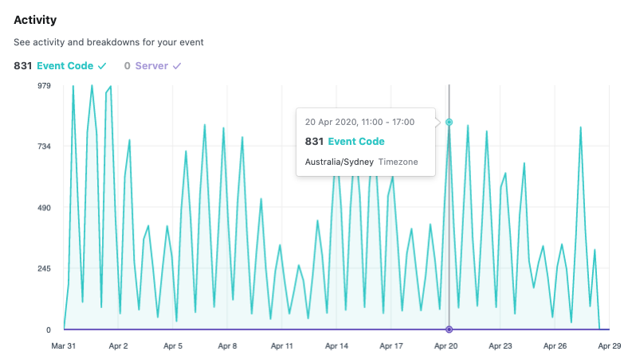Click the 831 count next to Event Code legend
Image resolution: width=636 pixels, height=363 pixels.
coord(23,66)
